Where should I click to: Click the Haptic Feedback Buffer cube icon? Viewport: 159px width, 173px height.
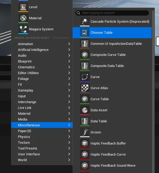[85, 143]
